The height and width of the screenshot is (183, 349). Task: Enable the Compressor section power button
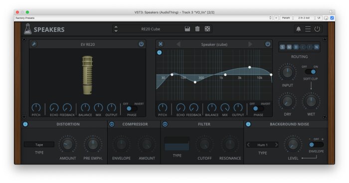coord(112,124)
